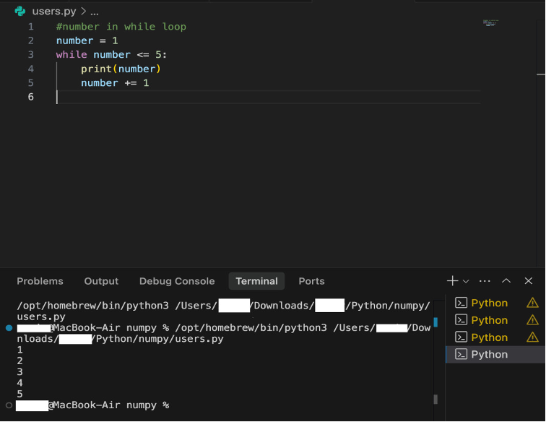The width and height of the screenshot is (546, 422).
Task: Click the warning icon on the second Python terminal
Action: [532, 320]
